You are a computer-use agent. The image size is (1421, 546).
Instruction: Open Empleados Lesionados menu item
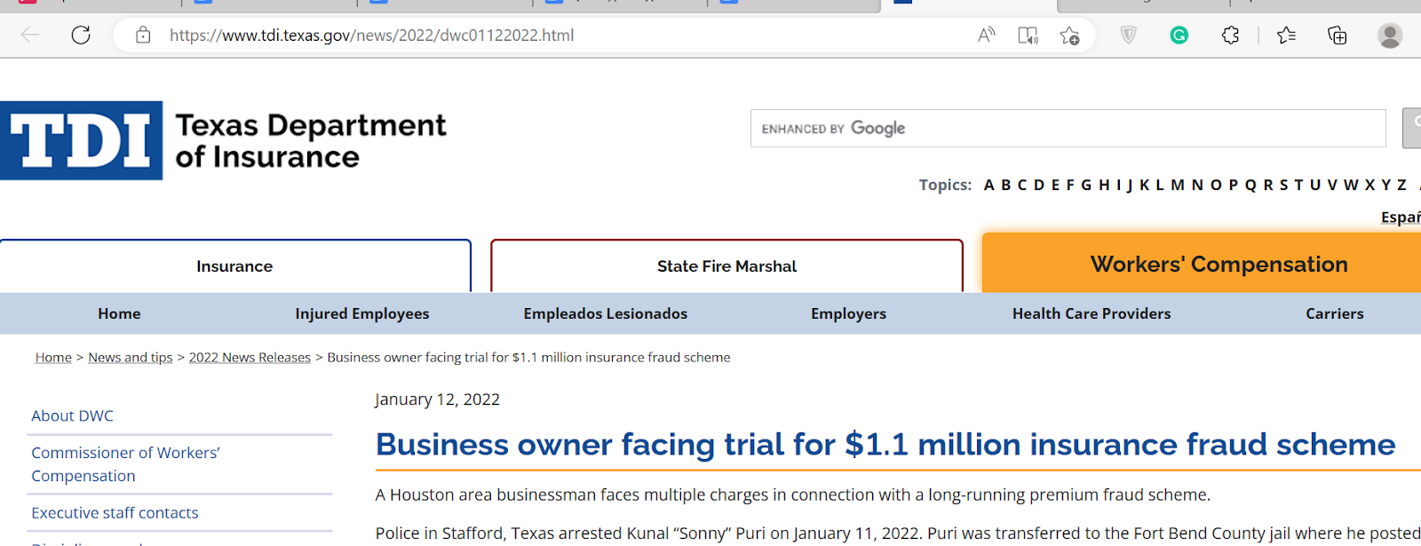pyautogui.click(x=606, y=313)
